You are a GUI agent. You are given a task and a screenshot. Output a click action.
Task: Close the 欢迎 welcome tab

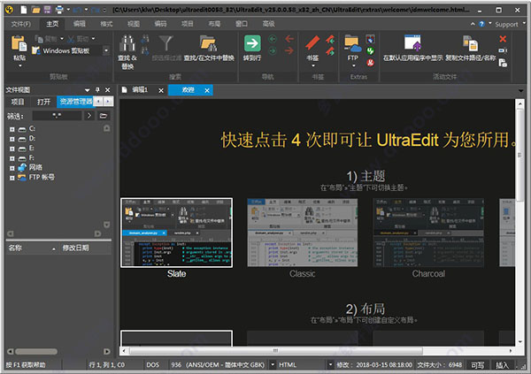pos(207,90)
